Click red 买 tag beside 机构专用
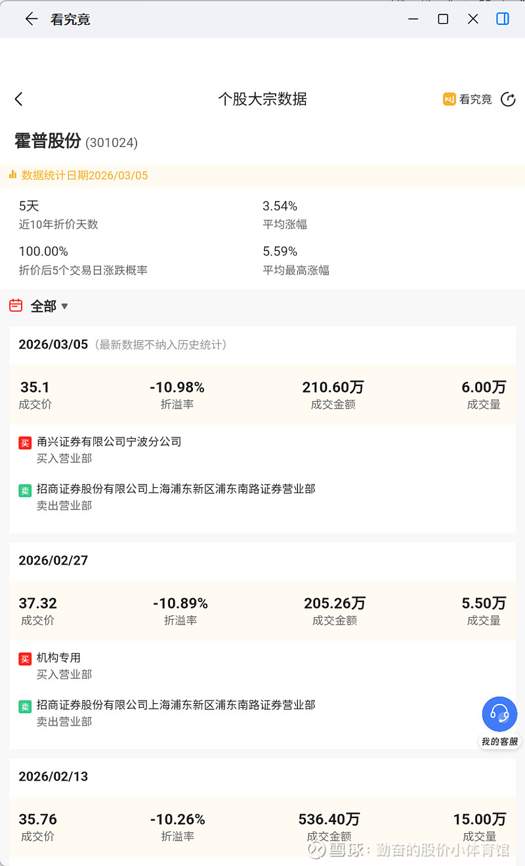Viewport: 525px width, 866px height. tap(25, 659)
